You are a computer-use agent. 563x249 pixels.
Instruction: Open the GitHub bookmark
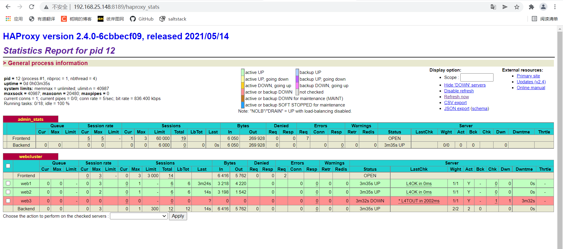click(x=142, y=19)
